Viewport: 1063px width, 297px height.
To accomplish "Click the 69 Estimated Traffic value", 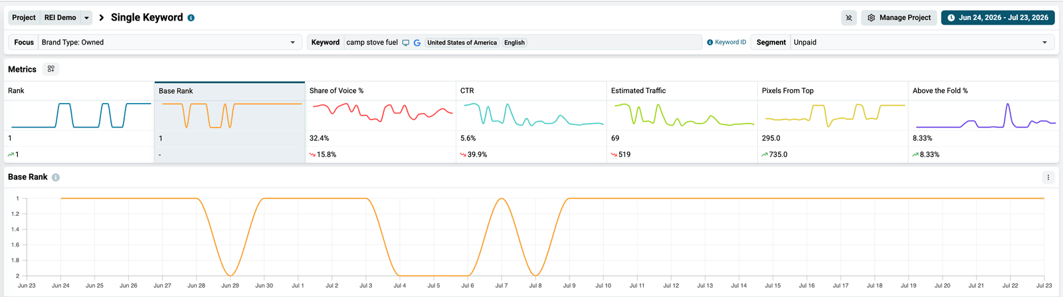I will click(615, 138).
